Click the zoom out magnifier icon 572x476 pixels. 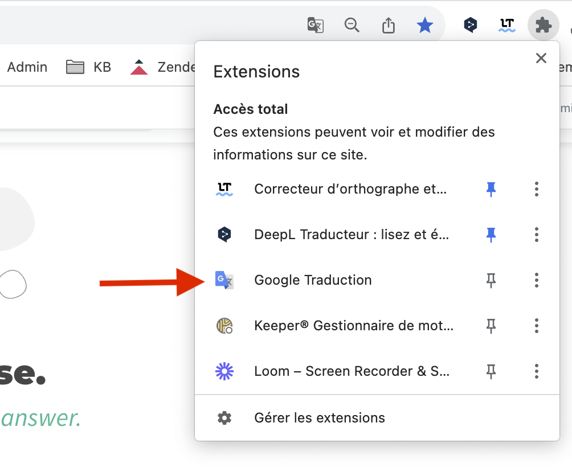click(x=352, y=25)
